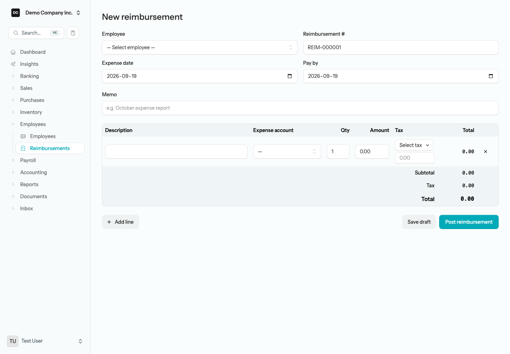Click the Insights sparkle icon
510x354 pixels.
tap(13, 64)
